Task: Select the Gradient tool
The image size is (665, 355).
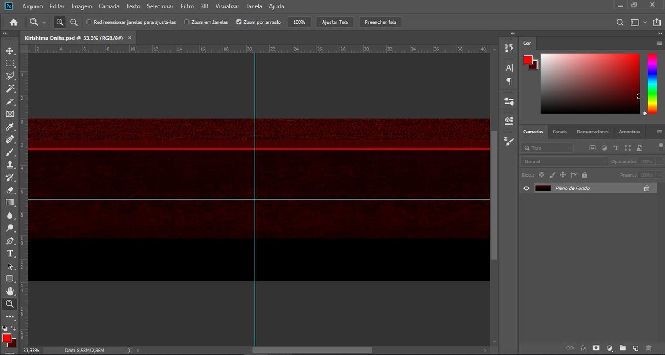Action: tap(9, 203)
